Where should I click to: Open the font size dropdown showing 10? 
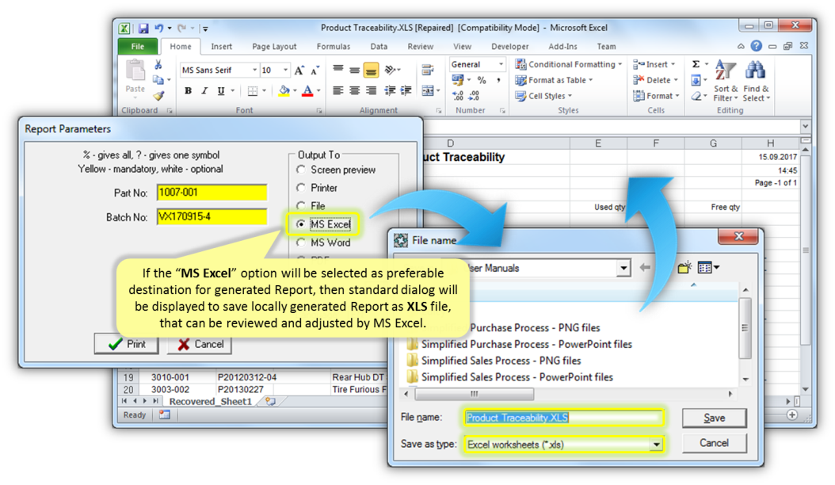pyautogui.click(x=286, y=71)
